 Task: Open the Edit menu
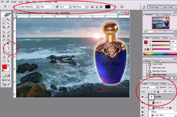click(x=7, y=2)
